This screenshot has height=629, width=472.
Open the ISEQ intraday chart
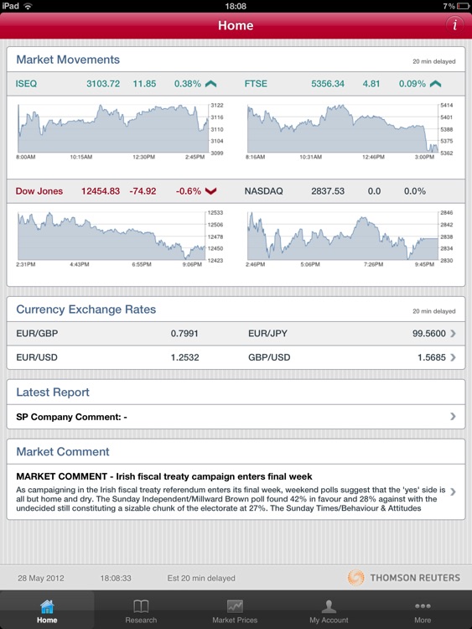coord(121,132)
